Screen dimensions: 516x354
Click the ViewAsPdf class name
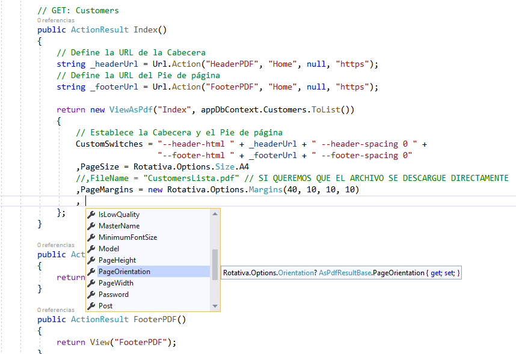tap(131, 109)
